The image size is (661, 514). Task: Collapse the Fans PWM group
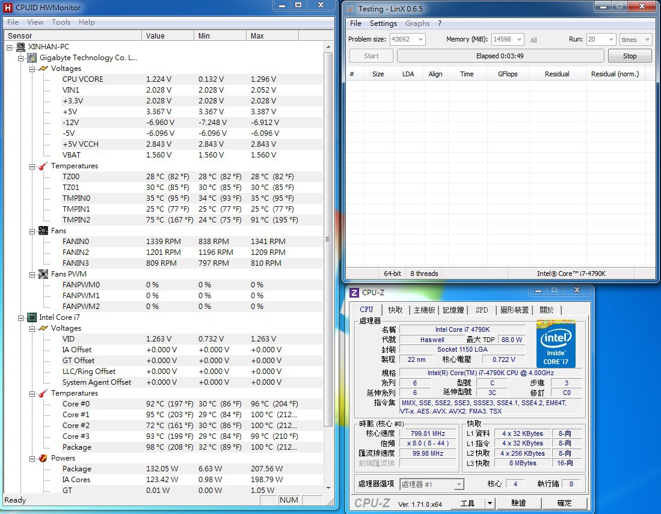32,275
